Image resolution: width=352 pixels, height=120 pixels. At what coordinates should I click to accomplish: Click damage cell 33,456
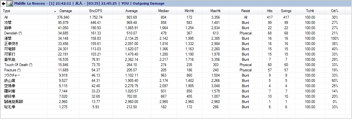(x=63, y=43)
